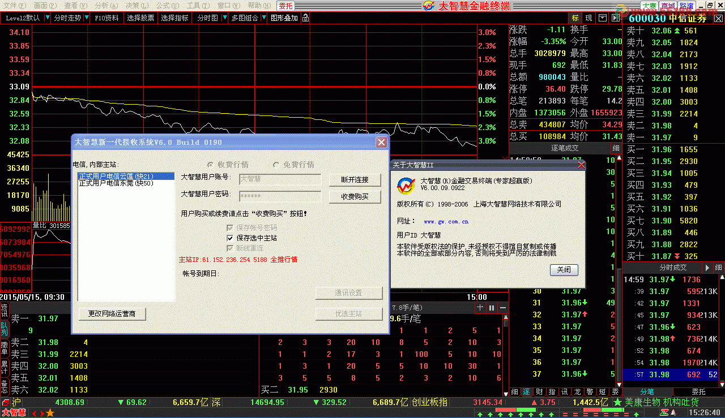Open the 商城 button at top right
725x418 pixels.
(x=668, y=6)
